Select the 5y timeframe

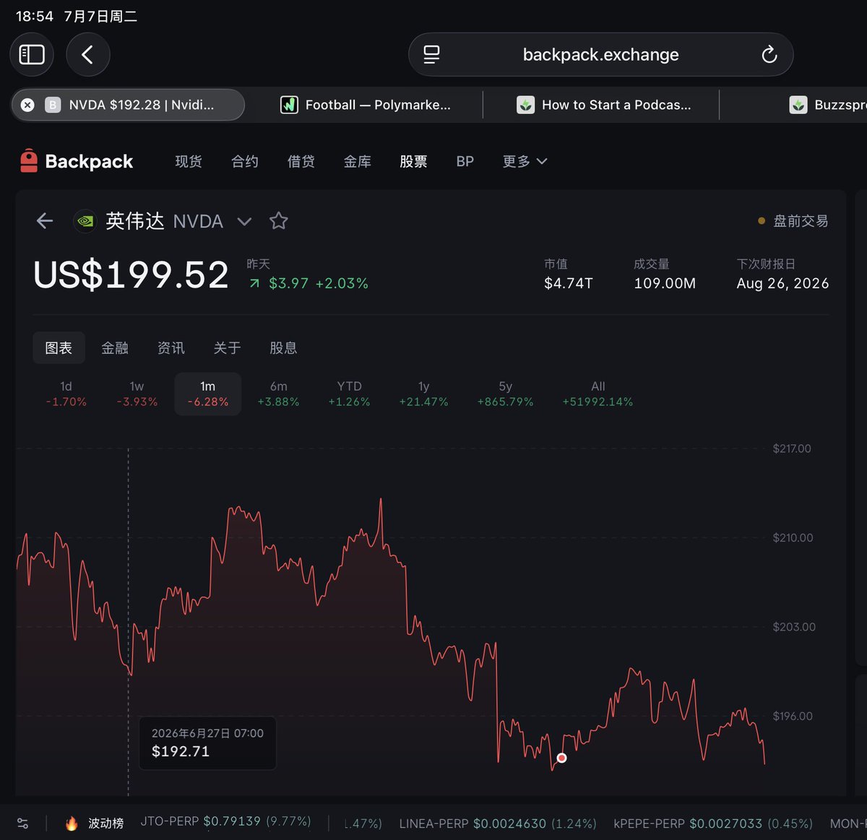click(x=505, y=394)
